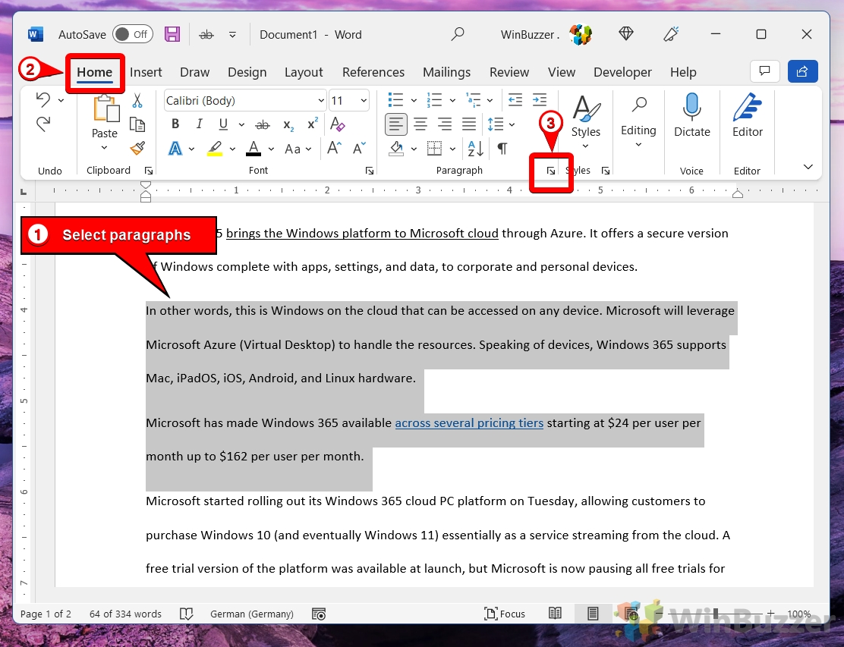Toggle Bold formatting
844x647 pixels.
click(175, 124)
